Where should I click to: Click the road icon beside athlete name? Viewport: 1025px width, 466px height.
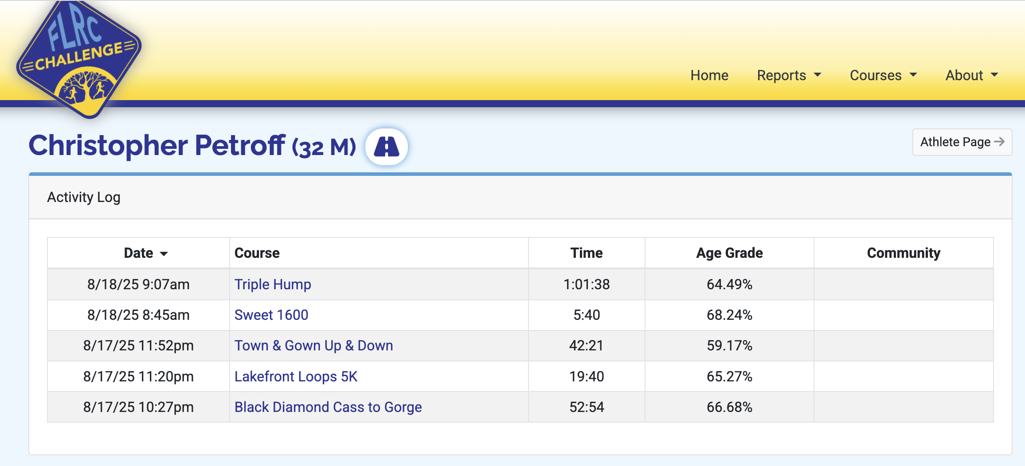pos(386,147)
